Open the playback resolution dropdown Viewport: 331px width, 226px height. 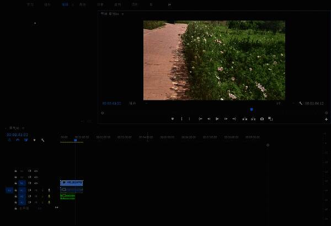click(x=279, y=103)
